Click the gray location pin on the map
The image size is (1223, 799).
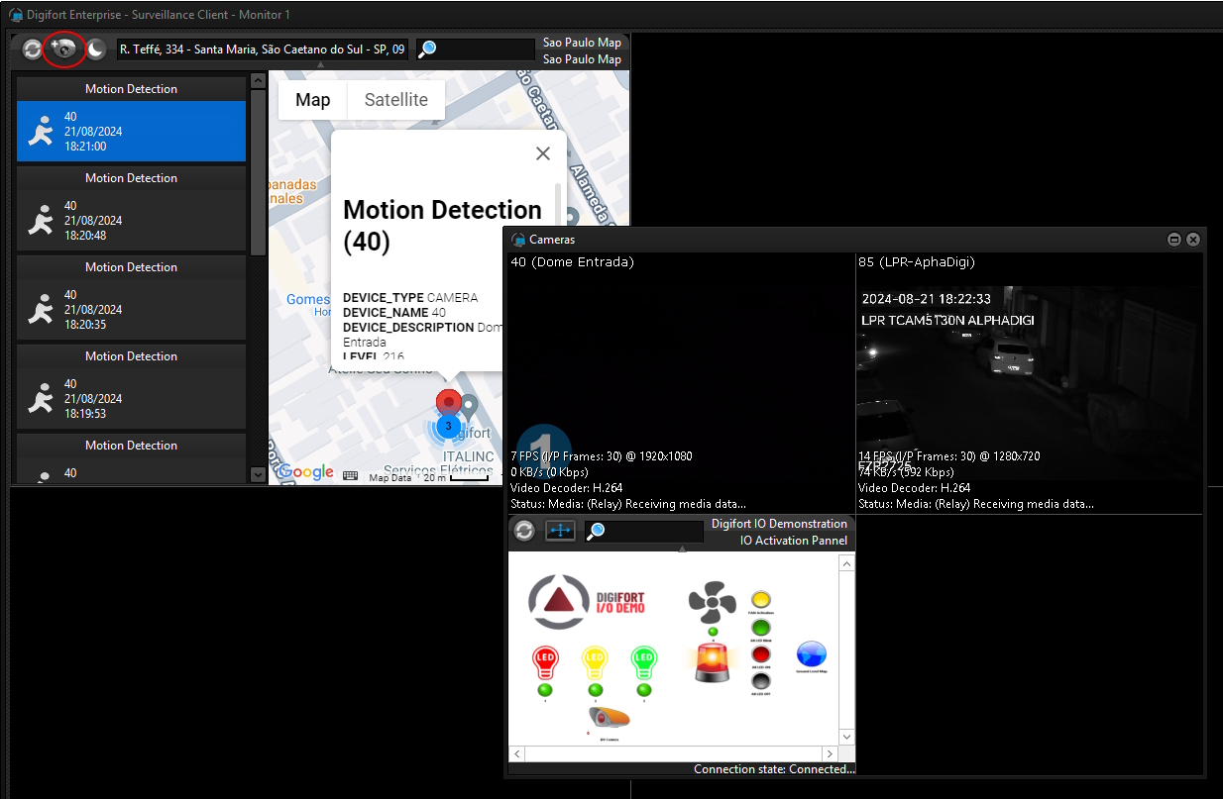469,406
